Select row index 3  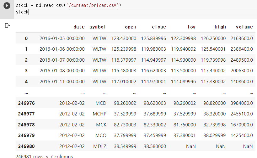26,71
